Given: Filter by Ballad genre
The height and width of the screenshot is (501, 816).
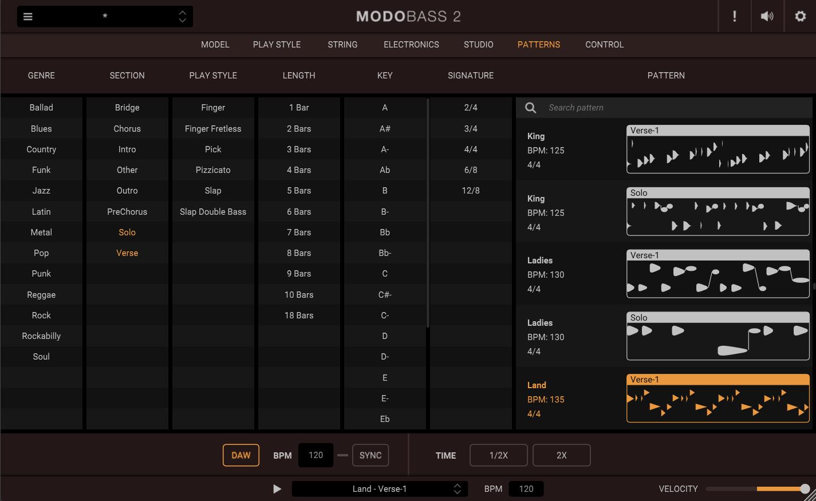Looking at the screenshot, I should [x=41, y=108].
